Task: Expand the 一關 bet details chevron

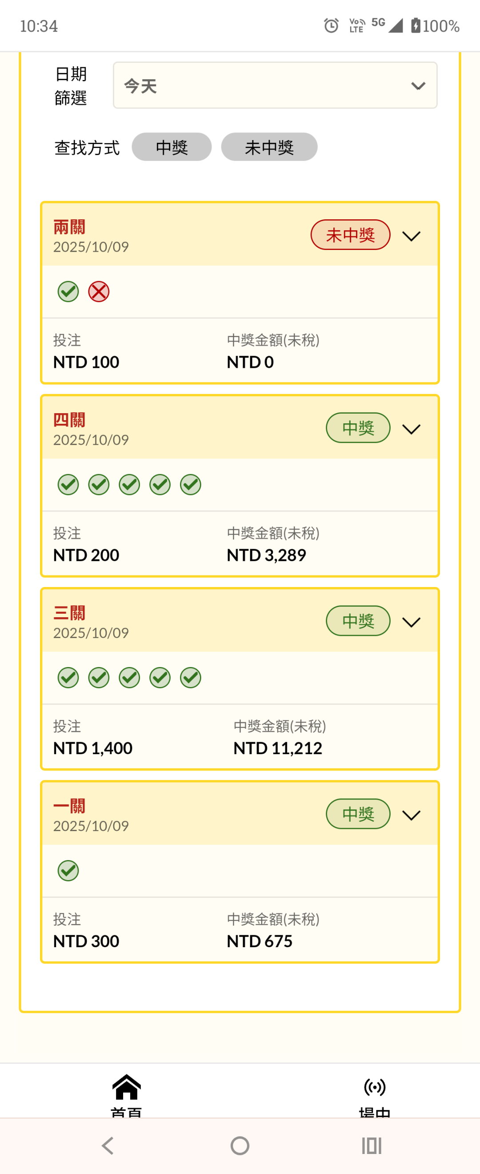Action: (x=411, y=815)
